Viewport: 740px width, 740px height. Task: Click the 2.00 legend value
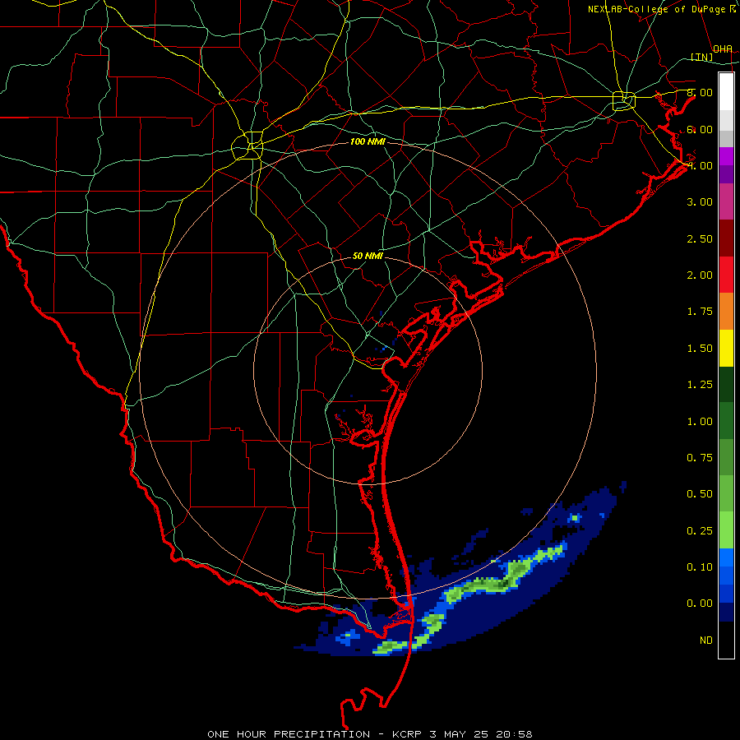(700, 275)
